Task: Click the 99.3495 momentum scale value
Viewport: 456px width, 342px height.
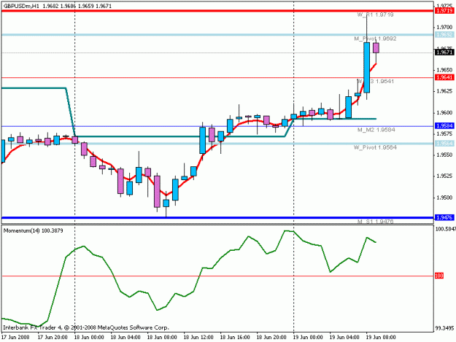Action: 444,328
